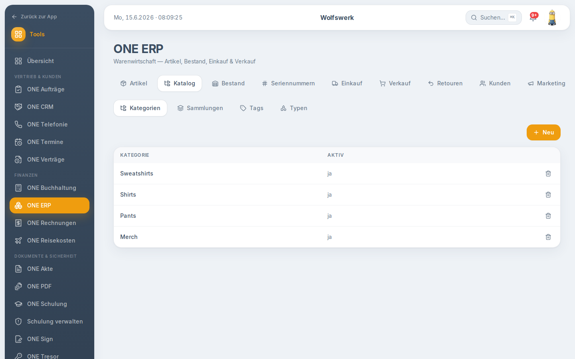Click the ONE Tresor key icon
The width and height of the screenshot is (575, 359).
click(18, 356)
